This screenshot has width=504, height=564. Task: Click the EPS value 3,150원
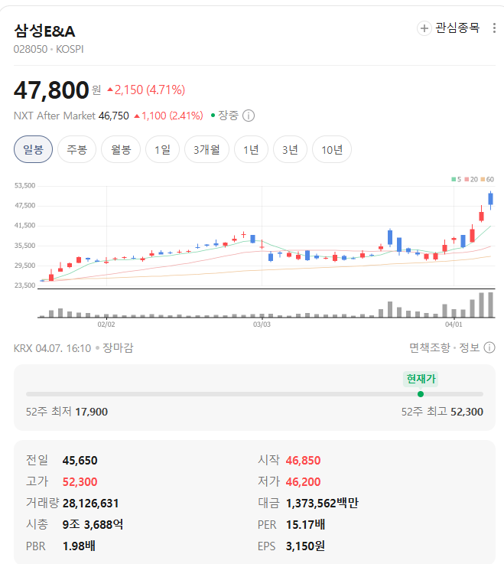306,546
